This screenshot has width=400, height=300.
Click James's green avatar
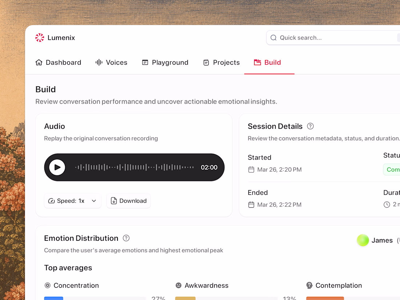(x=363, y=240)
